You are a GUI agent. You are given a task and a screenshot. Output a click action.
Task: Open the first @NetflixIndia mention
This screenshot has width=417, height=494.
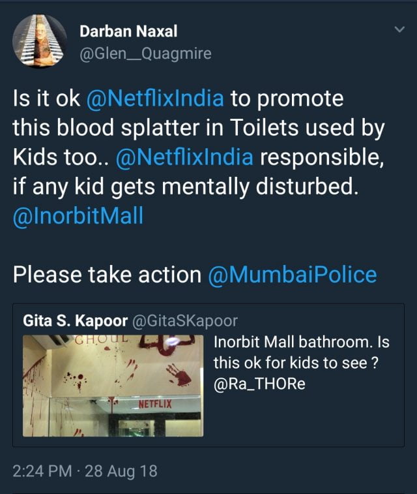tap(155, 99)
